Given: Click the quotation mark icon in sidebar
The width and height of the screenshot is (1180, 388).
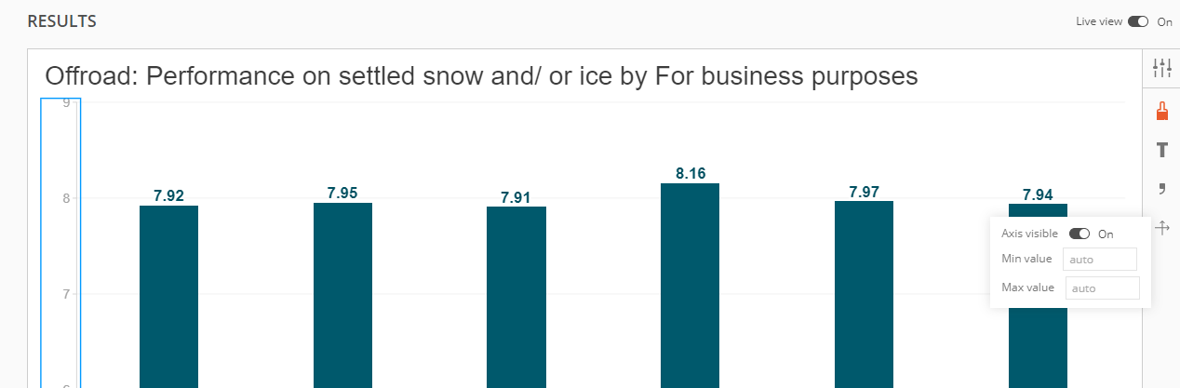Looking at the screenshot, I should click(1161, 189).
